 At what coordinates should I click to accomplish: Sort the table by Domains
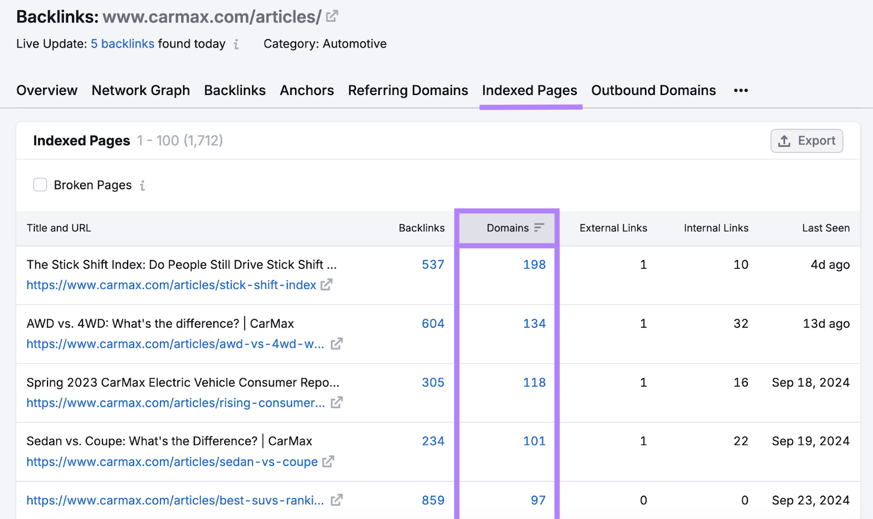tap(507, 228)
